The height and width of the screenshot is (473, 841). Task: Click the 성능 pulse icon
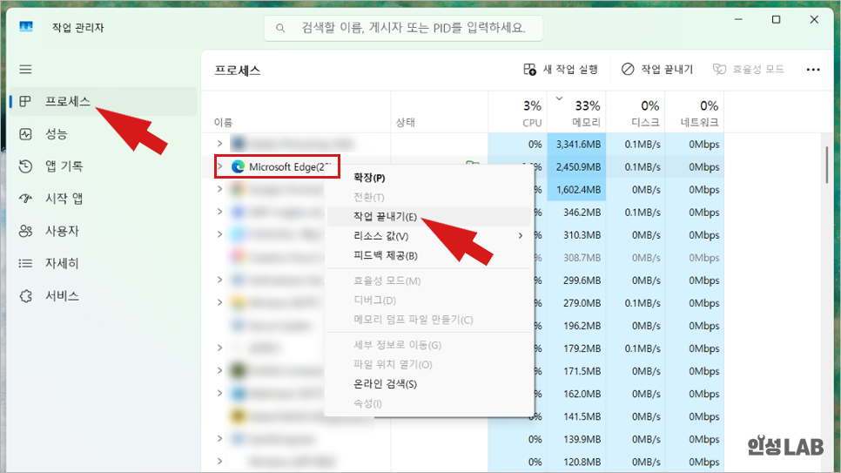(x=25, y=134)
